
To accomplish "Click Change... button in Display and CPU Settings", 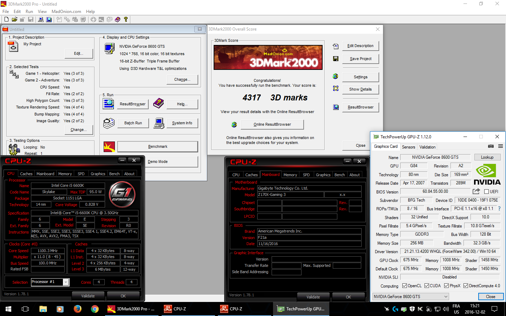I will 182,79.
